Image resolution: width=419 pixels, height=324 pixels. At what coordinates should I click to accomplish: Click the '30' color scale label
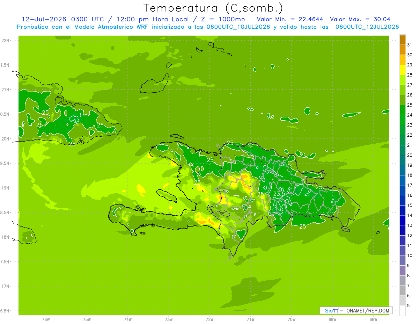coord(410,55)
